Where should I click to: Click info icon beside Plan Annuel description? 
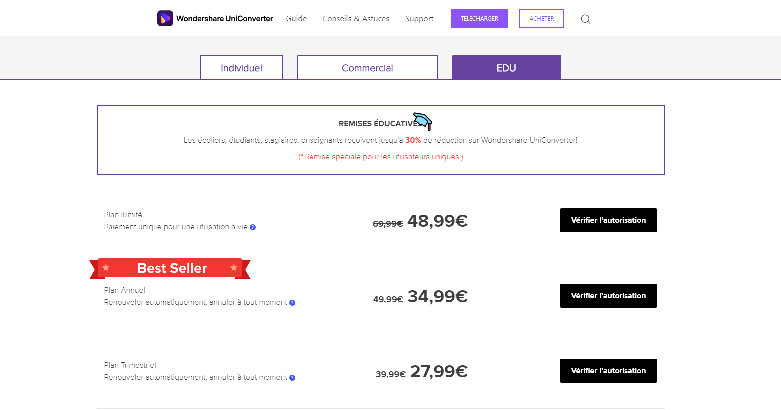[x=292, y=303]
